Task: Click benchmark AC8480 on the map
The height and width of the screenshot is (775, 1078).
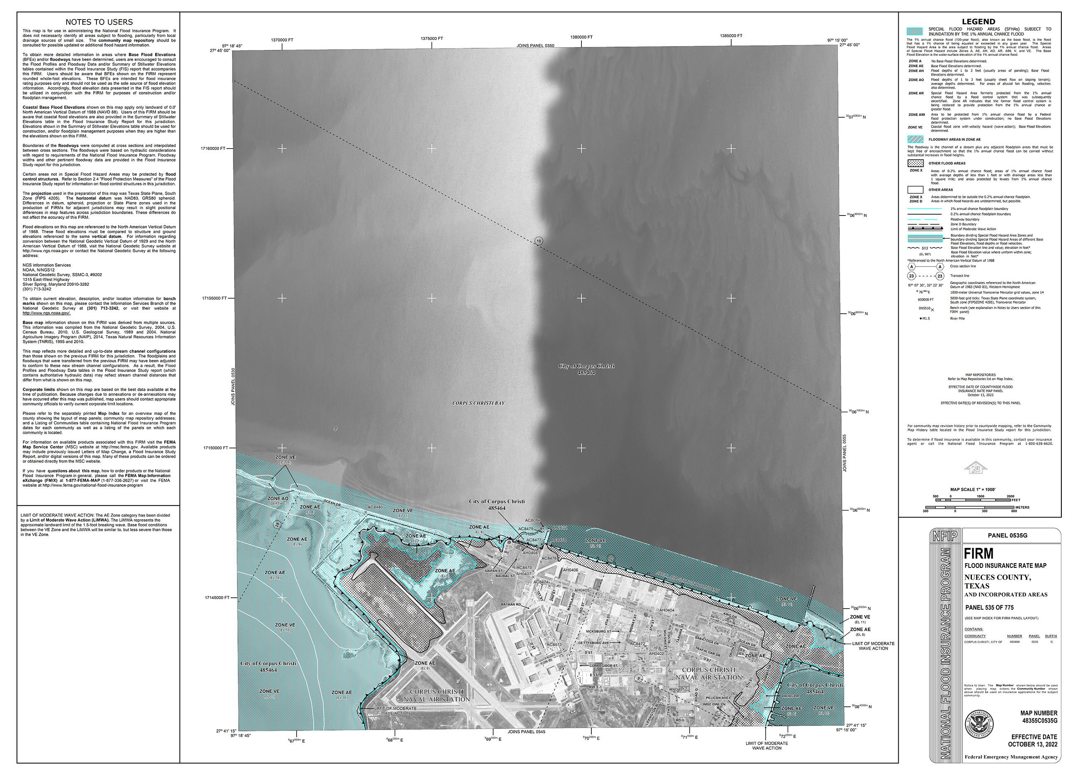Action: click(x=375, y=508)
